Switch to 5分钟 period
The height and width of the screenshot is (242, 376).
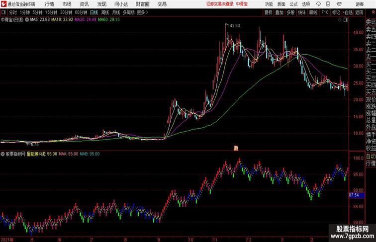click(x=37, y=12)
